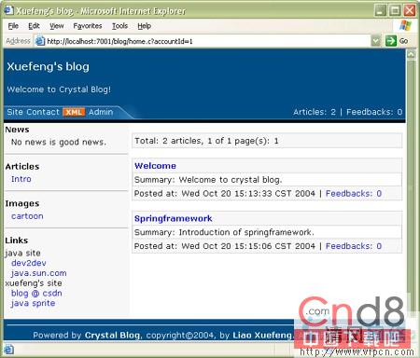This screenshot has width=420, height=358.
Task: Open the cartoon images link
Action: 27,216
